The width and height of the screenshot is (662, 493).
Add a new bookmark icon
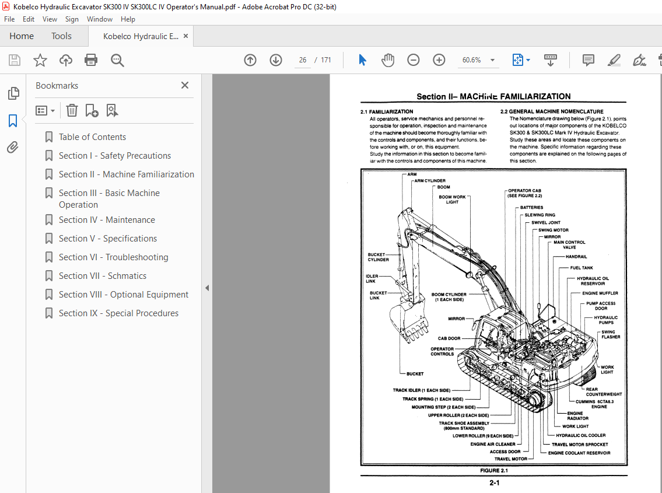pyautogui.click(x=92, y=111)
